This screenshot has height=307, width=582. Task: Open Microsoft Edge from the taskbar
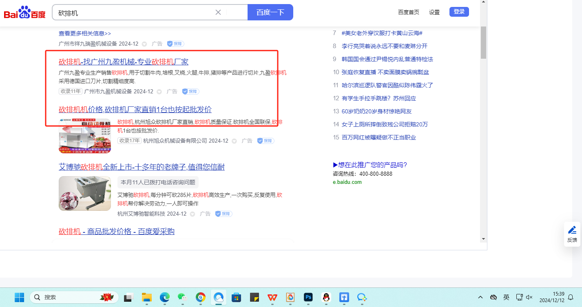164,297
